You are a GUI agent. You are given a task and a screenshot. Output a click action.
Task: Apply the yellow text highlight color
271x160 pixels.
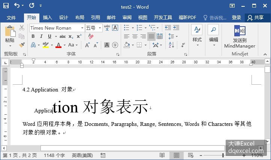pos(46,45)
